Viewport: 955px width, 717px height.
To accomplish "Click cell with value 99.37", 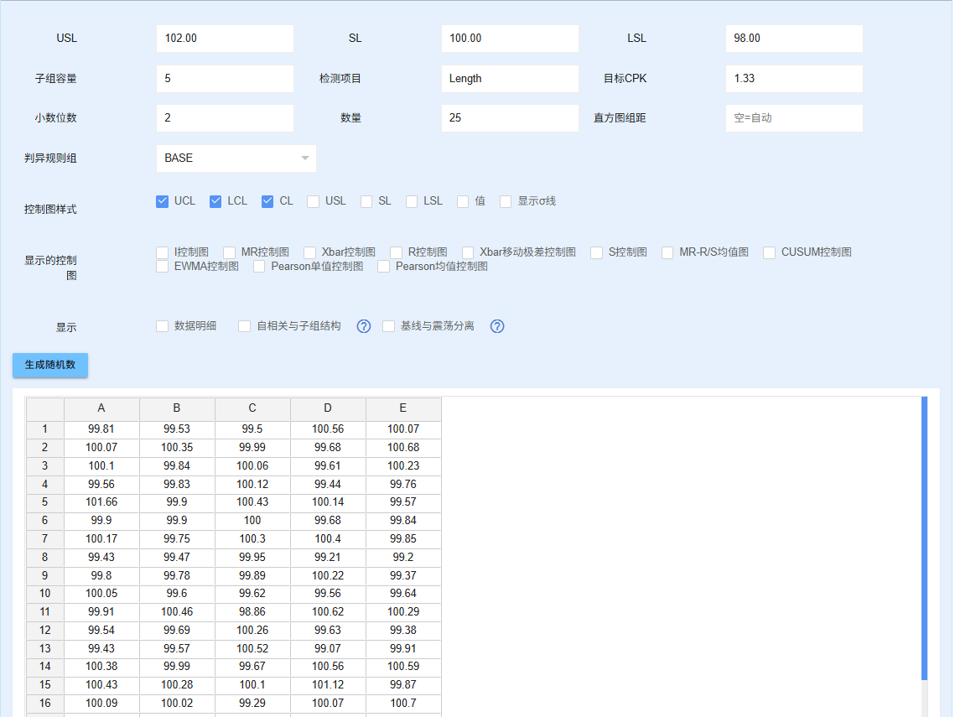I will tap(403, 575).
